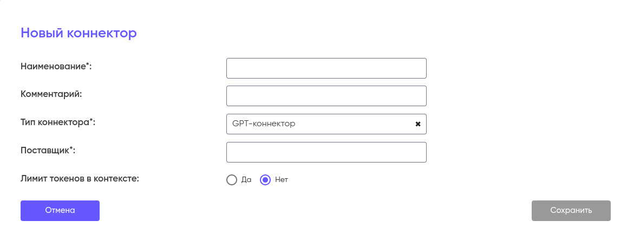The width and height of the screenshot is (627, 227).
Task: Click the required asterisk after Наименование
Action: 88,65
